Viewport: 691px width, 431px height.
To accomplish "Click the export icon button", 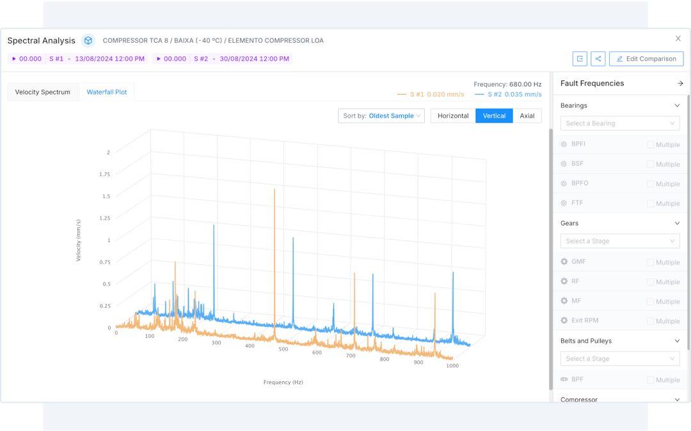I will coord(580,59).
